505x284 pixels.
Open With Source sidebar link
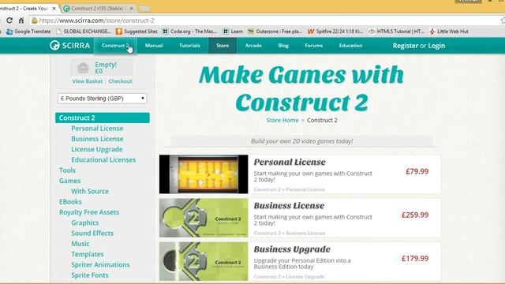90,191
